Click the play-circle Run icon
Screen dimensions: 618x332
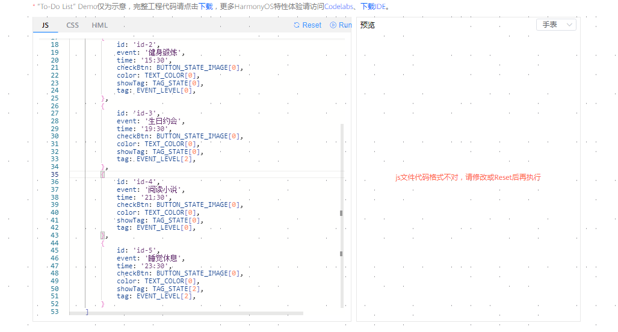(x=333, y=25)
